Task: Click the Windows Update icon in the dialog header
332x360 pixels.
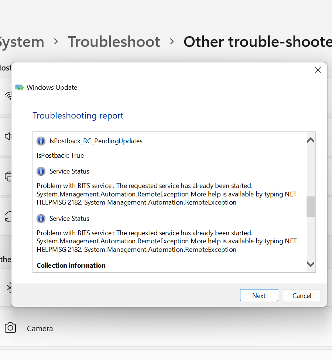Action: (x=20, y=88)
